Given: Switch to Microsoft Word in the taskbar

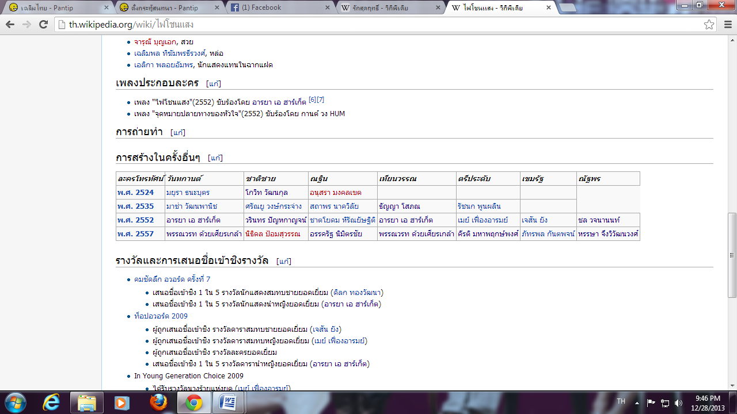Looking at the screenshot, I should [x=228, y=402].
